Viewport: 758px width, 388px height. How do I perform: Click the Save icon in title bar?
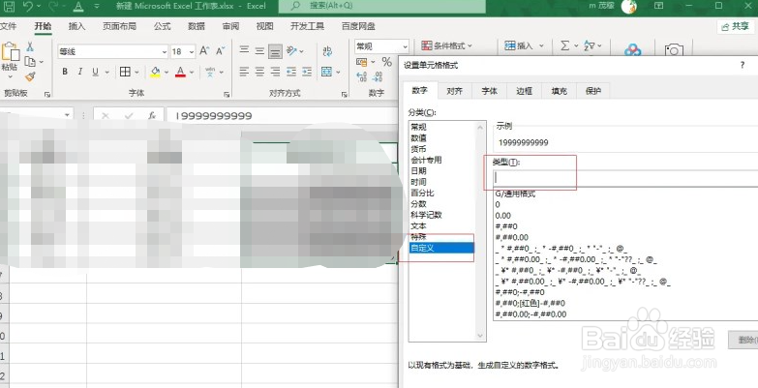click(9, 6)
